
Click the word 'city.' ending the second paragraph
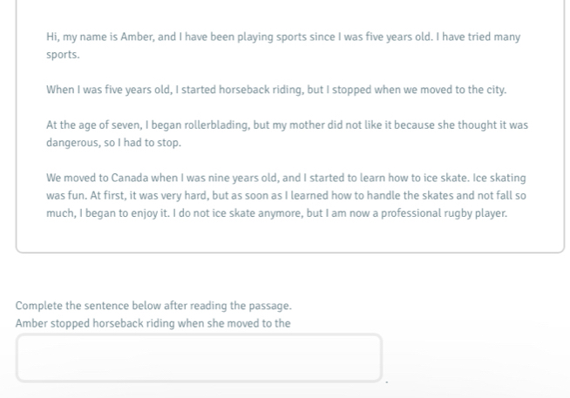(x=496, y=90)
